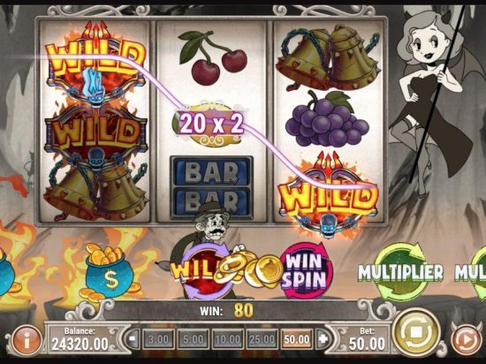The width and height of the screenshot is (486, 364).
Task: Select the 10.00 bet option
Action: point(227,339)
